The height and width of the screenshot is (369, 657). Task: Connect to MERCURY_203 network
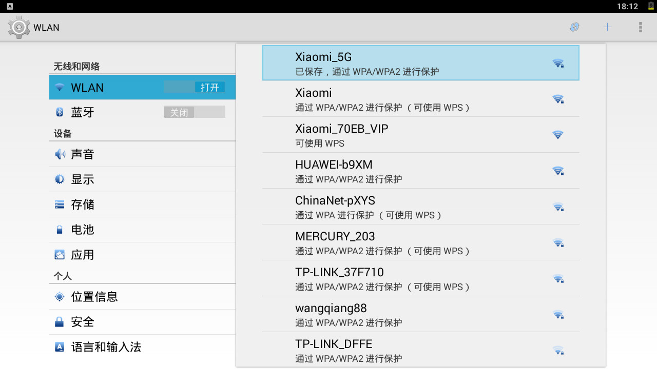pos(421,242)
